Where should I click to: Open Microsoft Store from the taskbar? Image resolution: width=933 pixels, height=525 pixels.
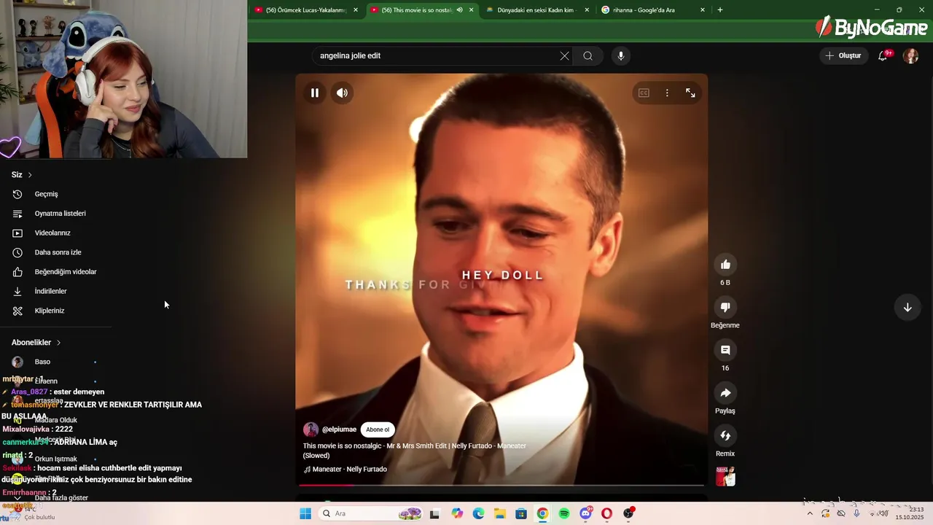pyautogui.click(x=521, y=513)
